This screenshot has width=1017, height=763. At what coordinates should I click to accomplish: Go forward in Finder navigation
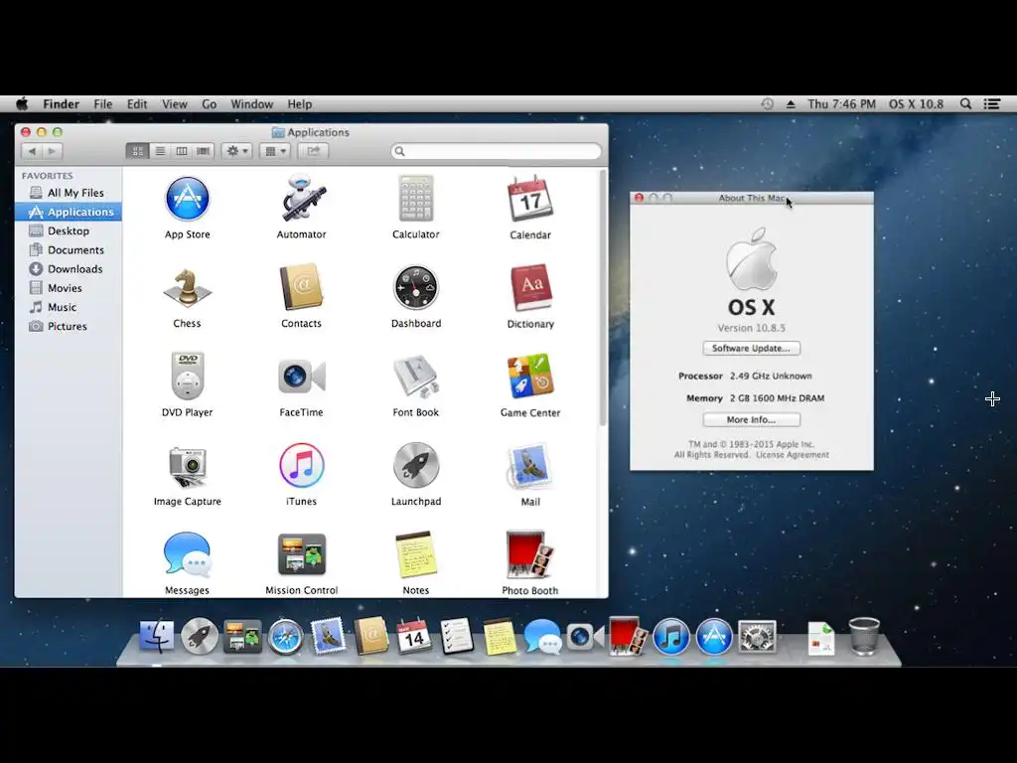click(53, 151)
